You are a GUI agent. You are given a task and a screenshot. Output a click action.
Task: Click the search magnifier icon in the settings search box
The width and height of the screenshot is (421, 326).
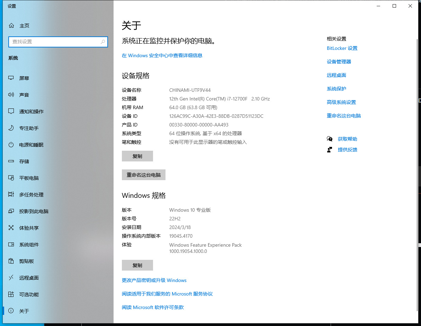[103, 42]
